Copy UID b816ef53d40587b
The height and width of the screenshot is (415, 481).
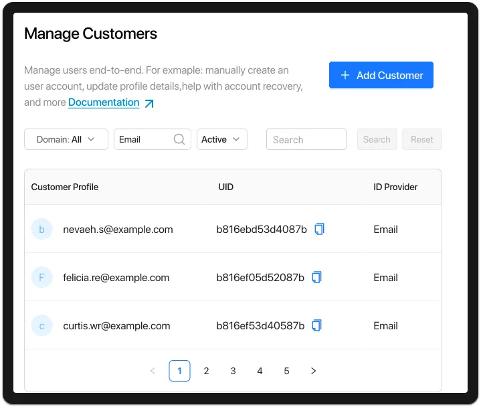(x=316, y=325)
